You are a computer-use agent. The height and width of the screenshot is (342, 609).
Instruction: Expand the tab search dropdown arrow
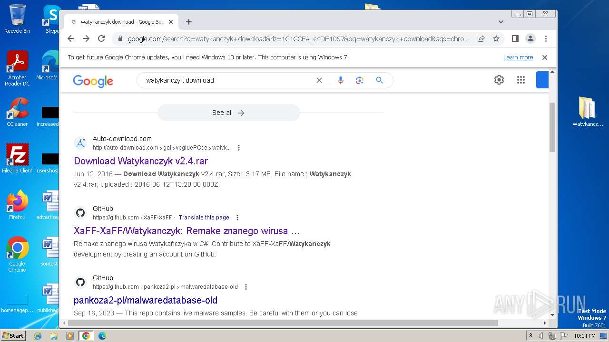click(x=501, y=22)
